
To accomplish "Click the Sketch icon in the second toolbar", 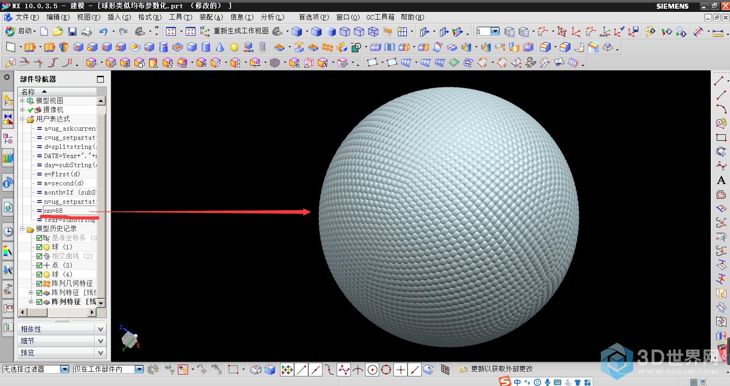I will [11, 47].
